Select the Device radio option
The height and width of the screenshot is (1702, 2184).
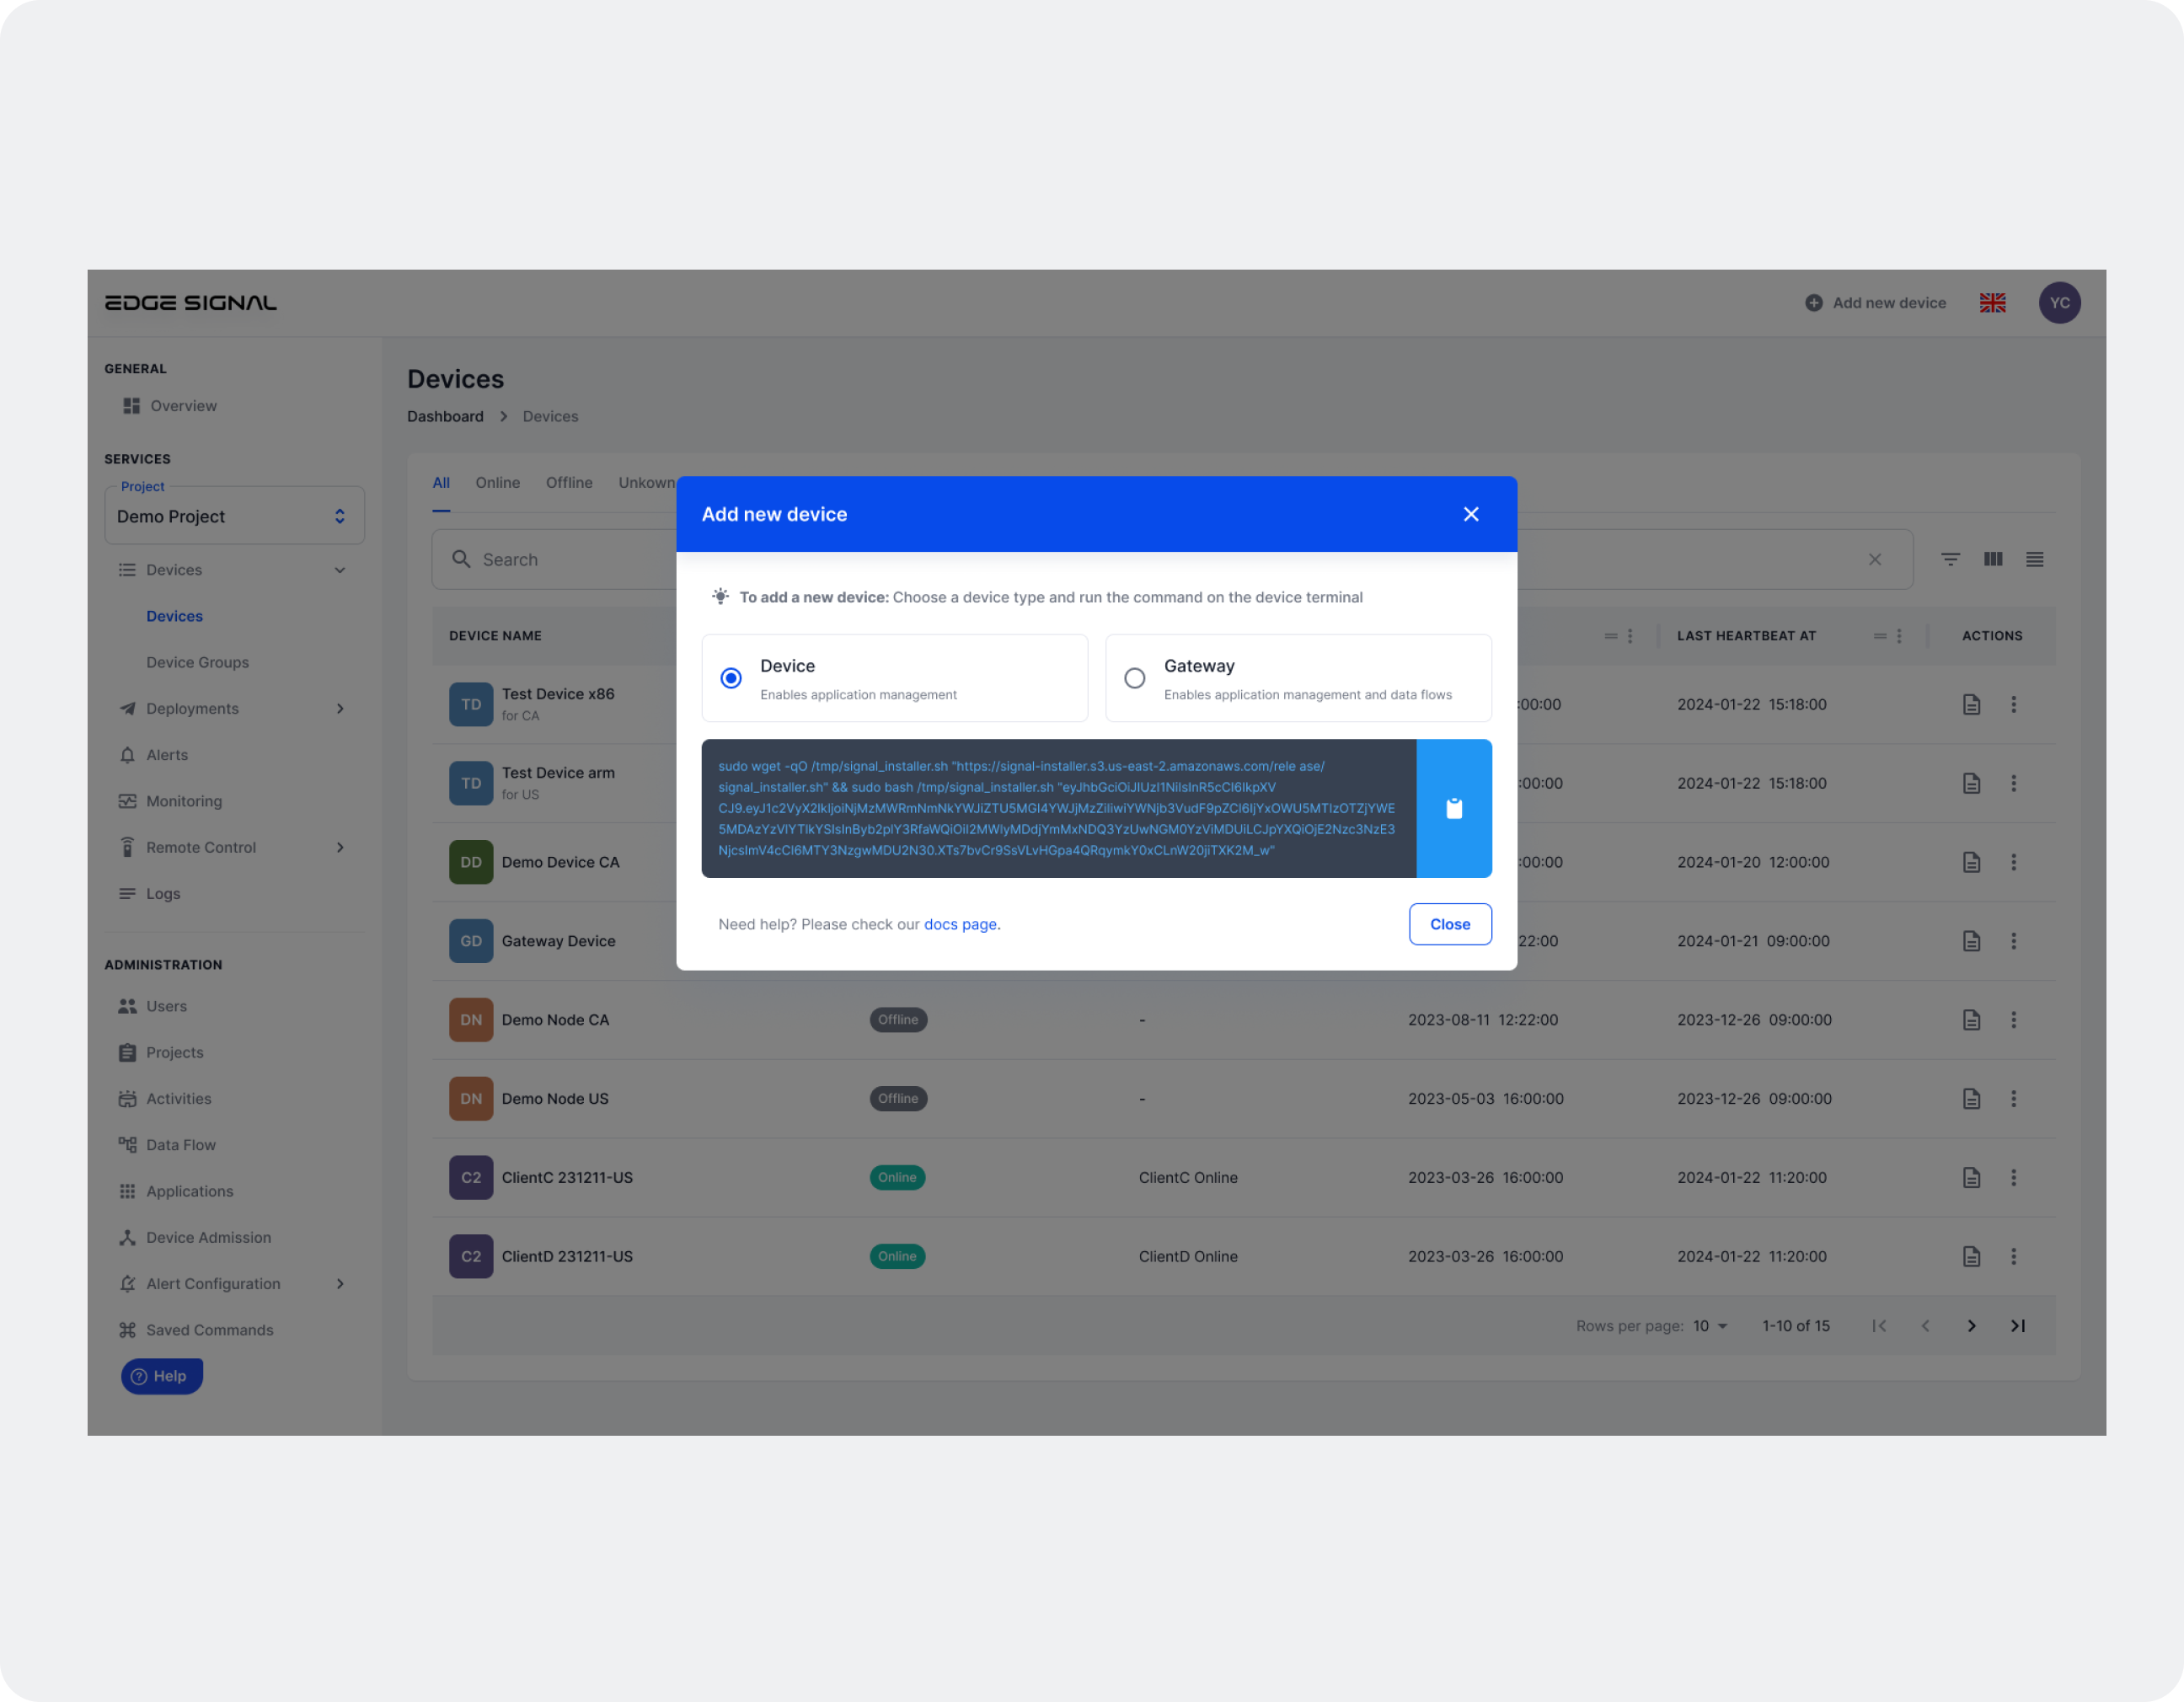click(x=731, y=678)
